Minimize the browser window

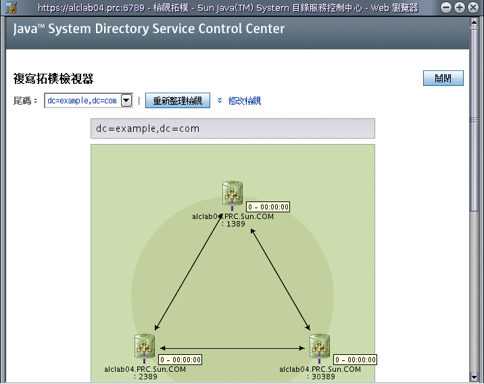(x=445, y=7)
